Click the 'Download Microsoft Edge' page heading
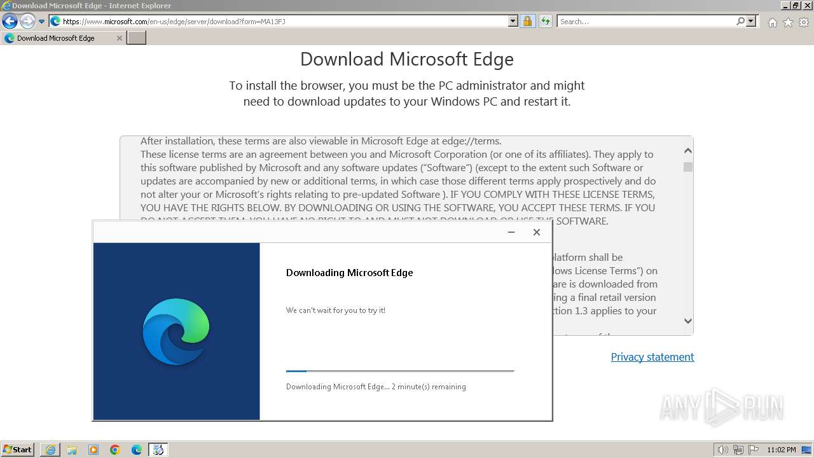 pyautogui.click(x=407, y=59)
